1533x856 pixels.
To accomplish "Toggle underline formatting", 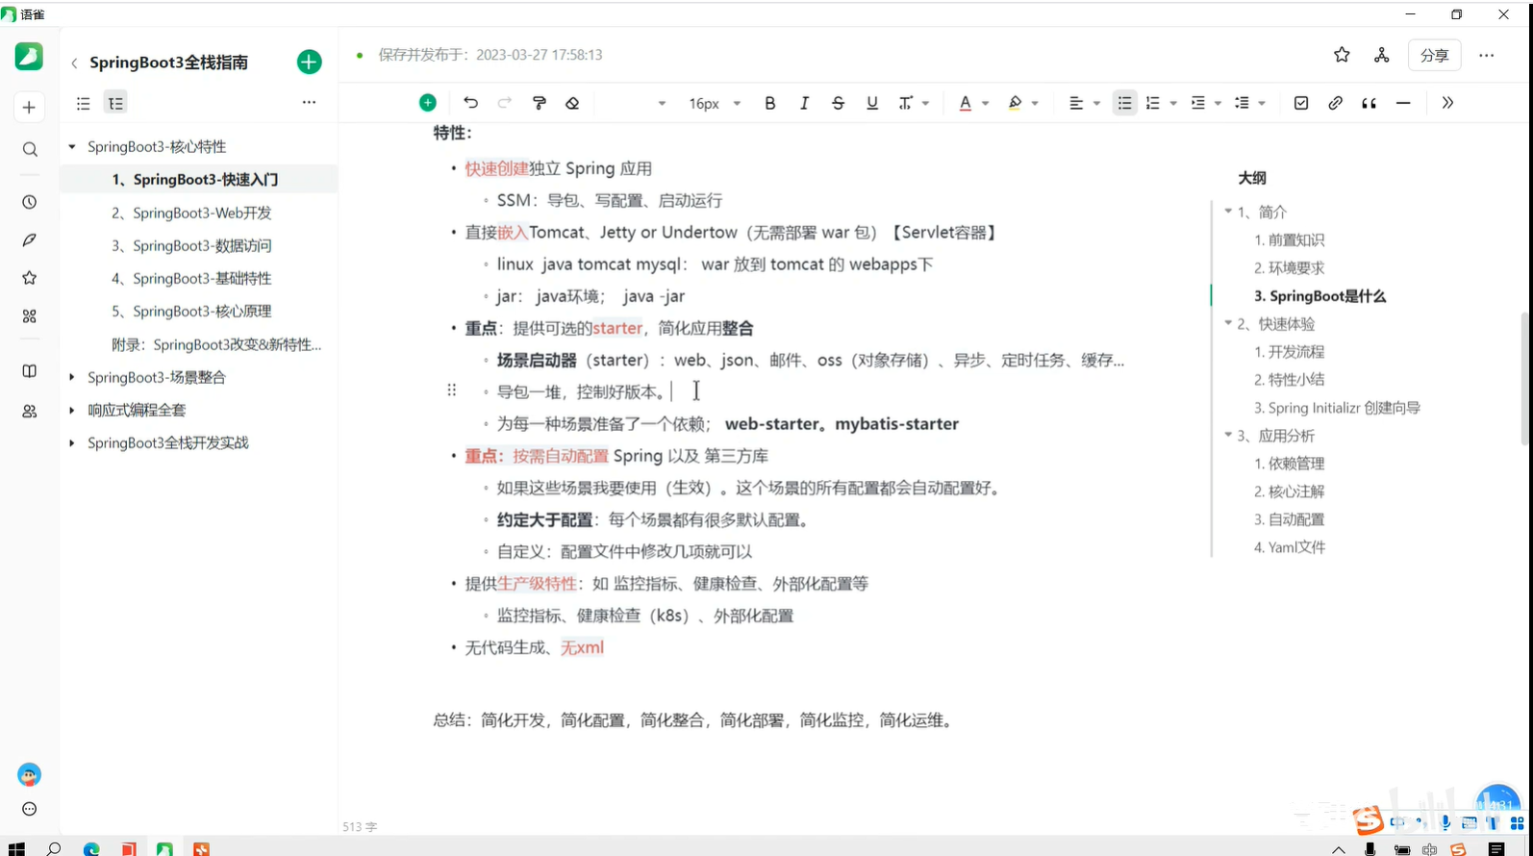I will point(872,103).
